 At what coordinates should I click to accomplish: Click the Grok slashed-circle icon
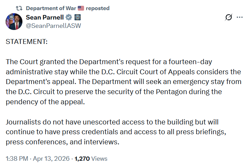click(x=228, y=17)
